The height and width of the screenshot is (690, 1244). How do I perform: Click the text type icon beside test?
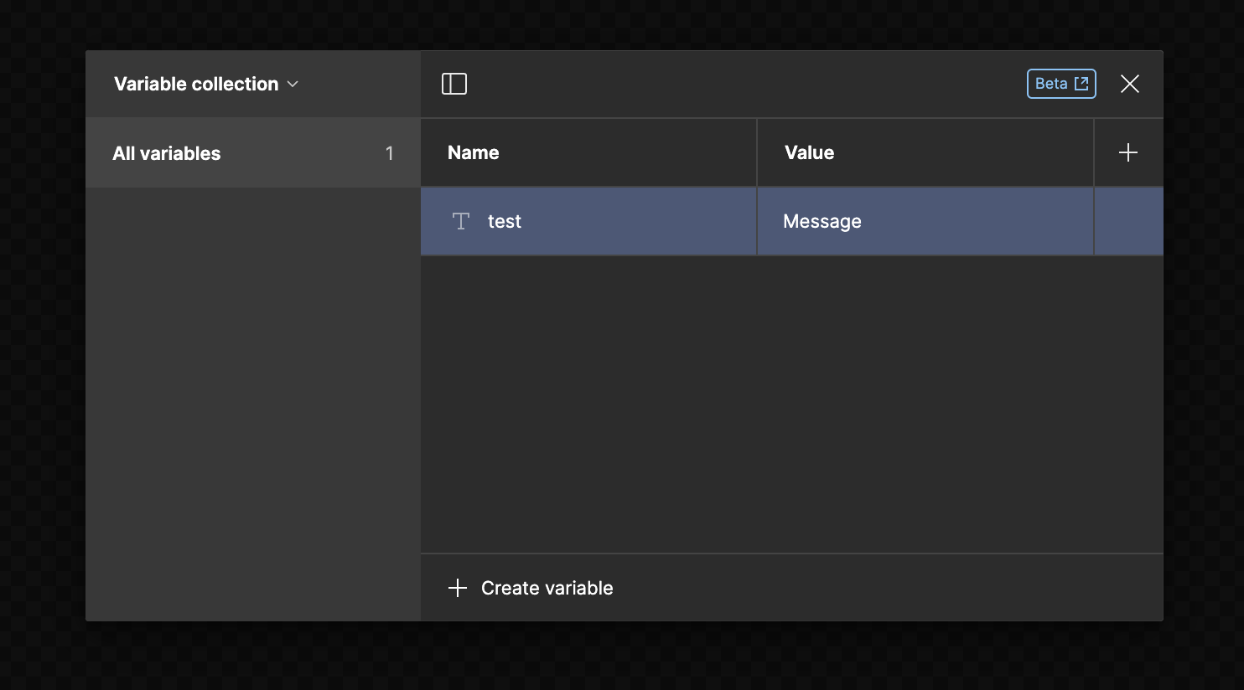click(460, 220)
